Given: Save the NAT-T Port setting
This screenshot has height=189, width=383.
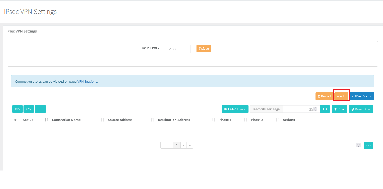Looking at the screenshot, I should [203, 49].
